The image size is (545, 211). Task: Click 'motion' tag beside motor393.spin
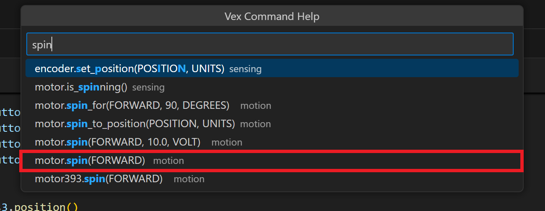[189, 179]
